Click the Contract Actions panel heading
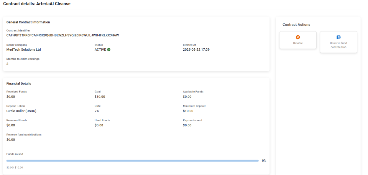Screen dimensions: 368x175 coord(296,25)
